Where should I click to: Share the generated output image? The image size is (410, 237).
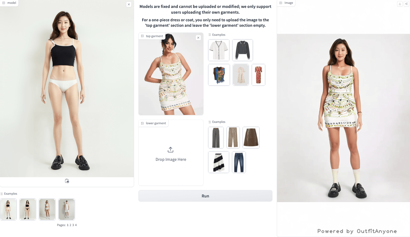406,4
